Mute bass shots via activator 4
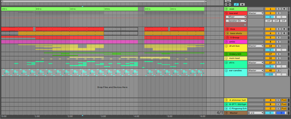This screenshot has height=119, width=291. tap(270, 33)
